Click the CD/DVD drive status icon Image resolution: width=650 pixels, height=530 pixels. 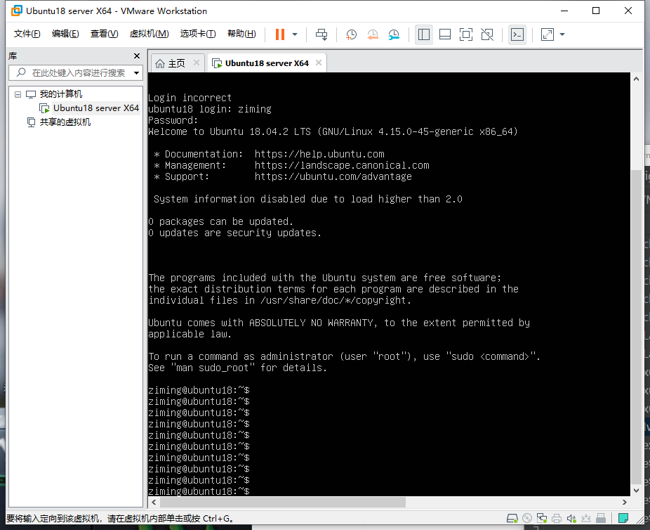pyautogui.click(x=527, y=518)
